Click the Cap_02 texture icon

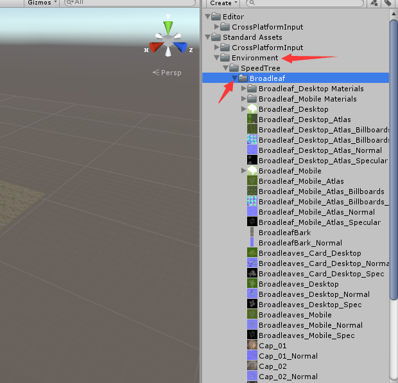click(x=252, y=366)
